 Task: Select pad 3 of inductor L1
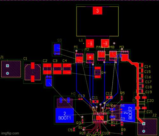coord(97,10)
